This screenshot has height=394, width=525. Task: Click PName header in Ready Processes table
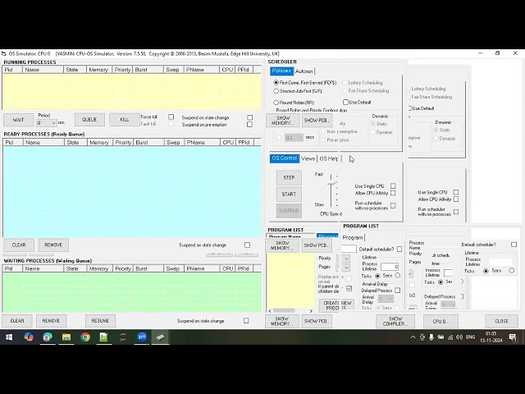coord(203,142)
